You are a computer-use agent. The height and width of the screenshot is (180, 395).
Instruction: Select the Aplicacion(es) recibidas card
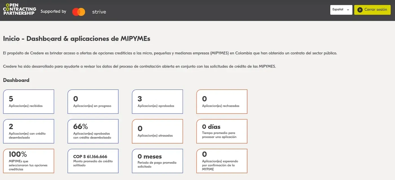tap(28, 102)
